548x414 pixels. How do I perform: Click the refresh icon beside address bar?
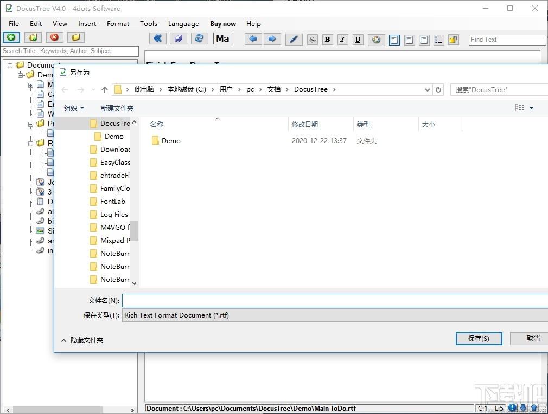tap(438, 90)
